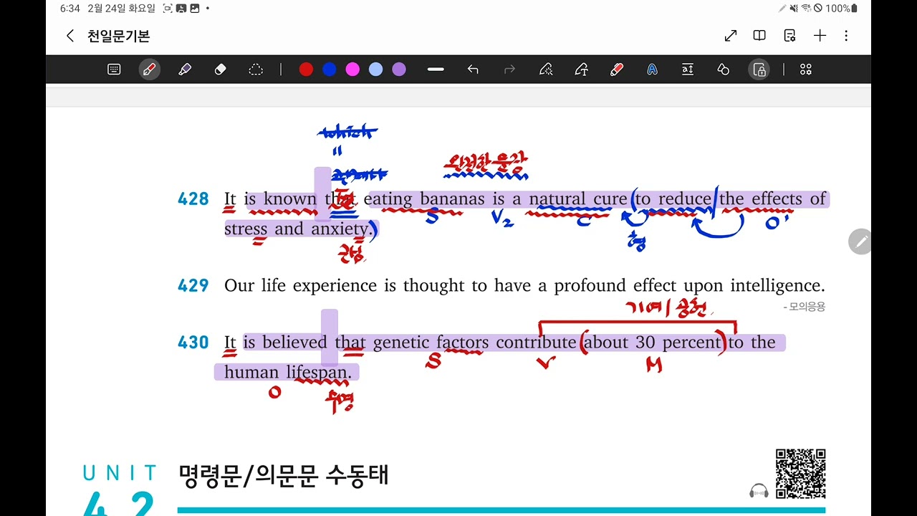Viewport: 917px width, 516px height.
Task: Choose the blue pen color
Action: pyautogui.click(x=330, y=70)
